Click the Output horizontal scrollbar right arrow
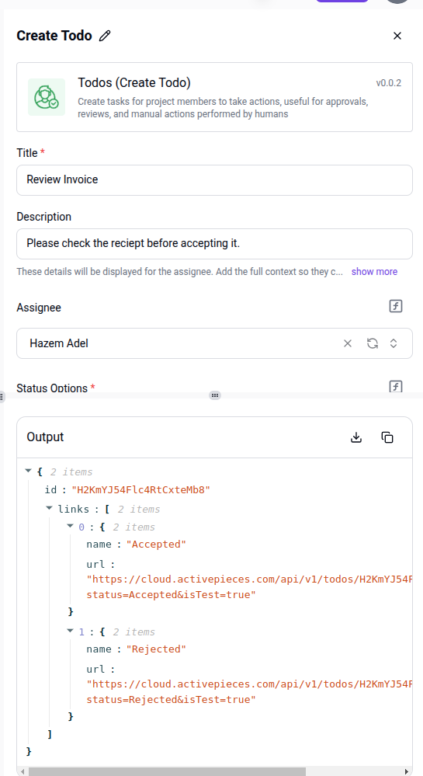This screenshot has width=423, height=776. pyautogui.click(x=406, y=771)
